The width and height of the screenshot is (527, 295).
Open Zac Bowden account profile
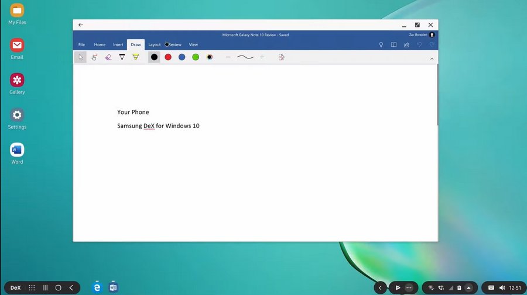click(x=422, y=34)
